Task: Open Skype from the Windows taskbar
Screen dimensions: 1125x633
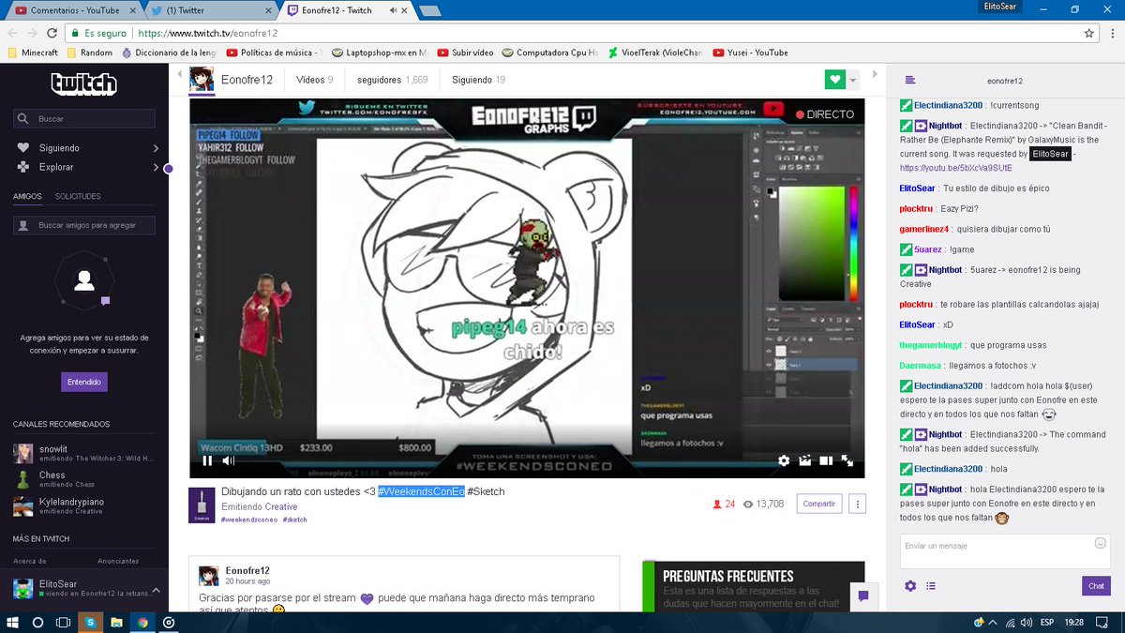Action: (90, 622)
